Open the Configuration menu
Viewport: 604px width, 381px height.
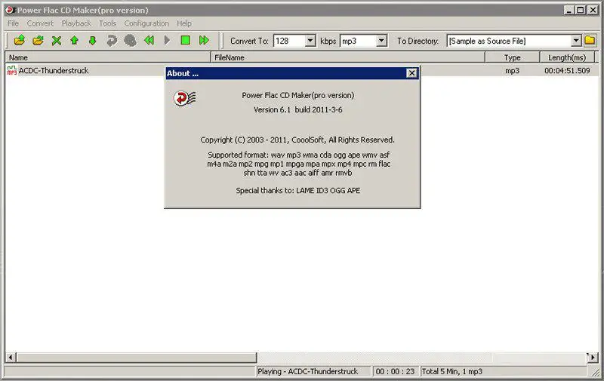tap(146, 23)
